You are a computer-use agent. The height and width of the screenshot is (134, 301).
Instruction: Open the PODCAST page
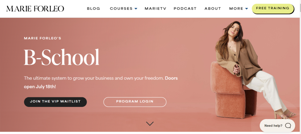click(x=185, y=8)
